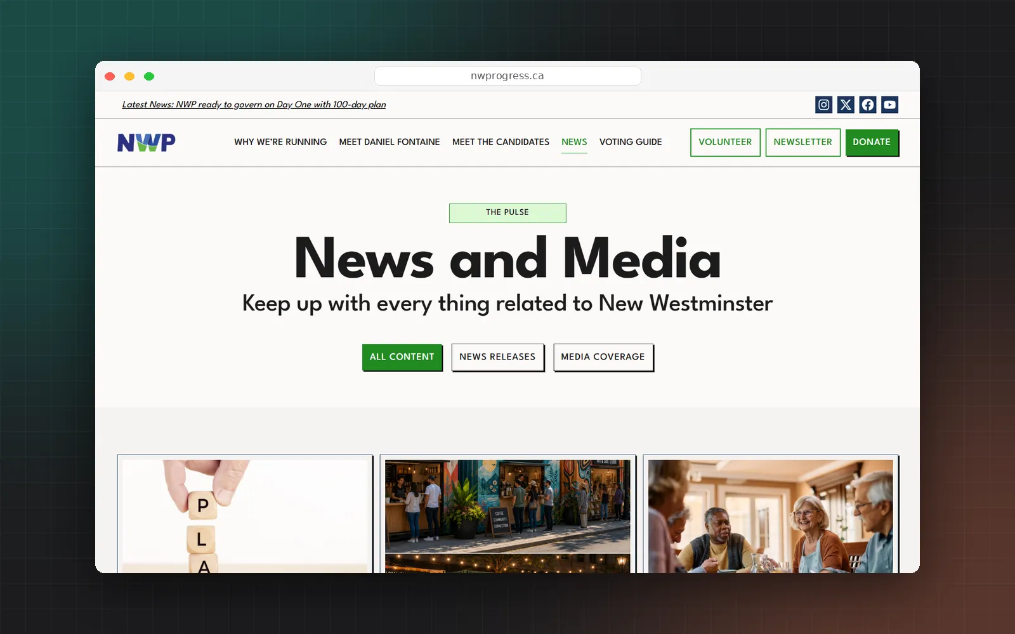This screenshot has height=634, width=1015.
Task: Click the Keep up with every thing subheading
Action: 507,304
